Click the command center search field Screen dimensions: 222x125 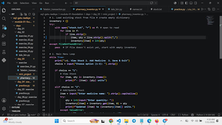coord(115,3)
